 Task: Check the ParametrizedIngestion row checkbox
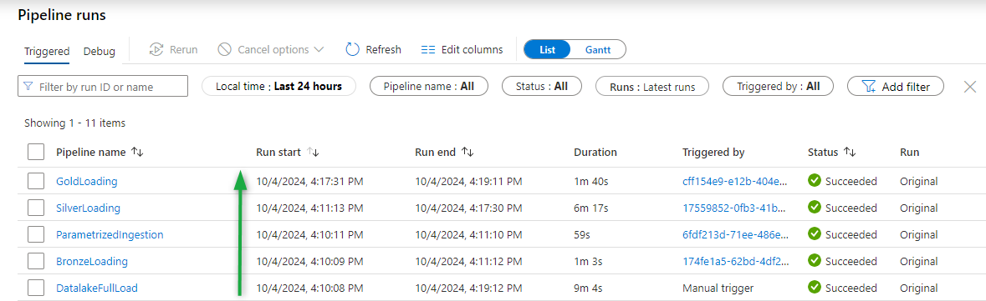[36, 234]
